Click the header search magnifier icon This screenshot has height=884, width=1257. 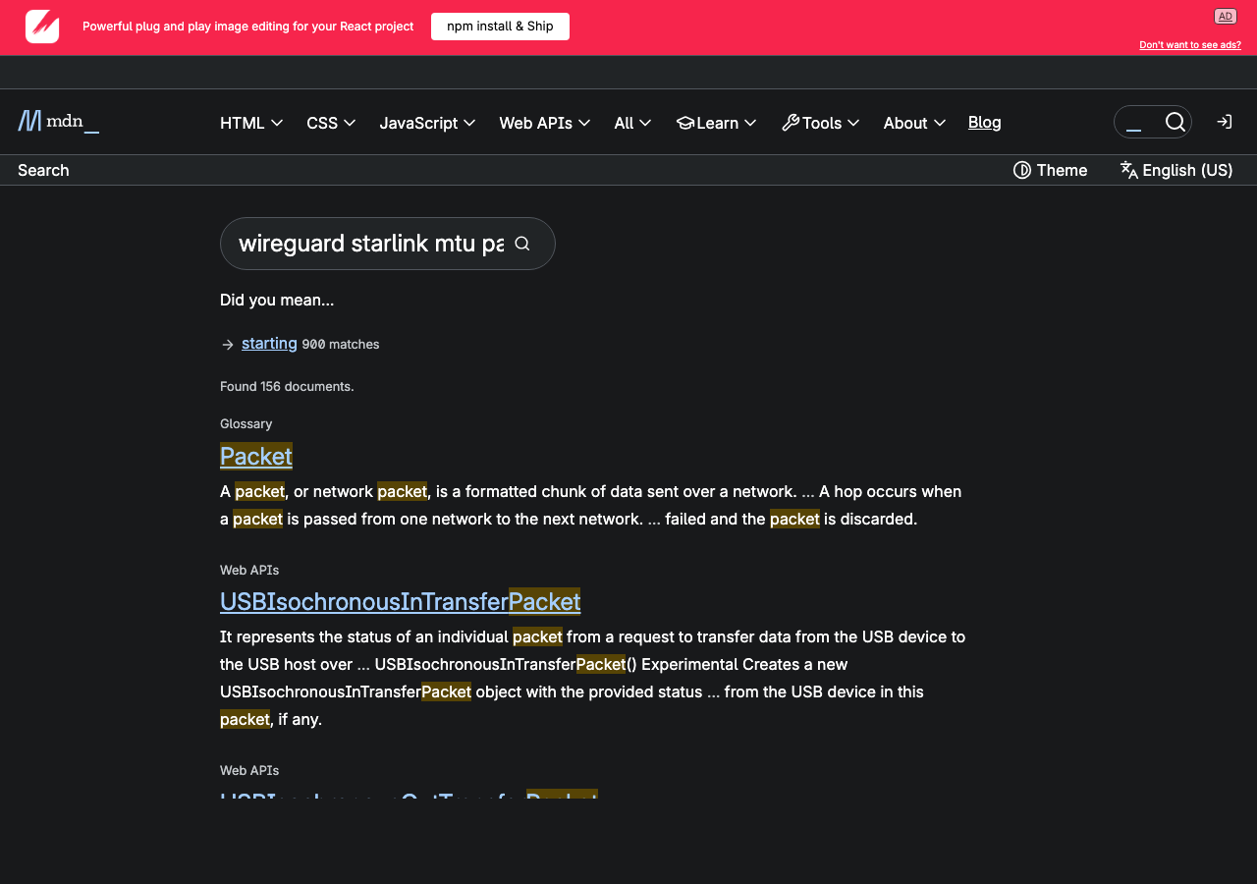tap(1175, 122)
